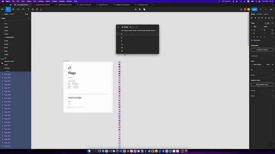This screenshot has height=154, width=275.
Task: Click the yellow collaborator avatar
Action: click(x=248, y=9)
